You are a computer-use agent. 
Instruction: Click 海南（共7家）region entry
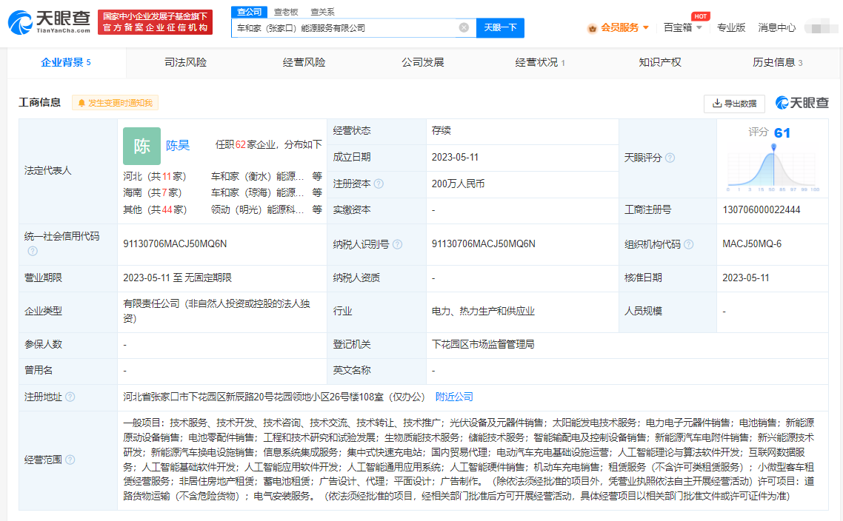coord(153,193)
